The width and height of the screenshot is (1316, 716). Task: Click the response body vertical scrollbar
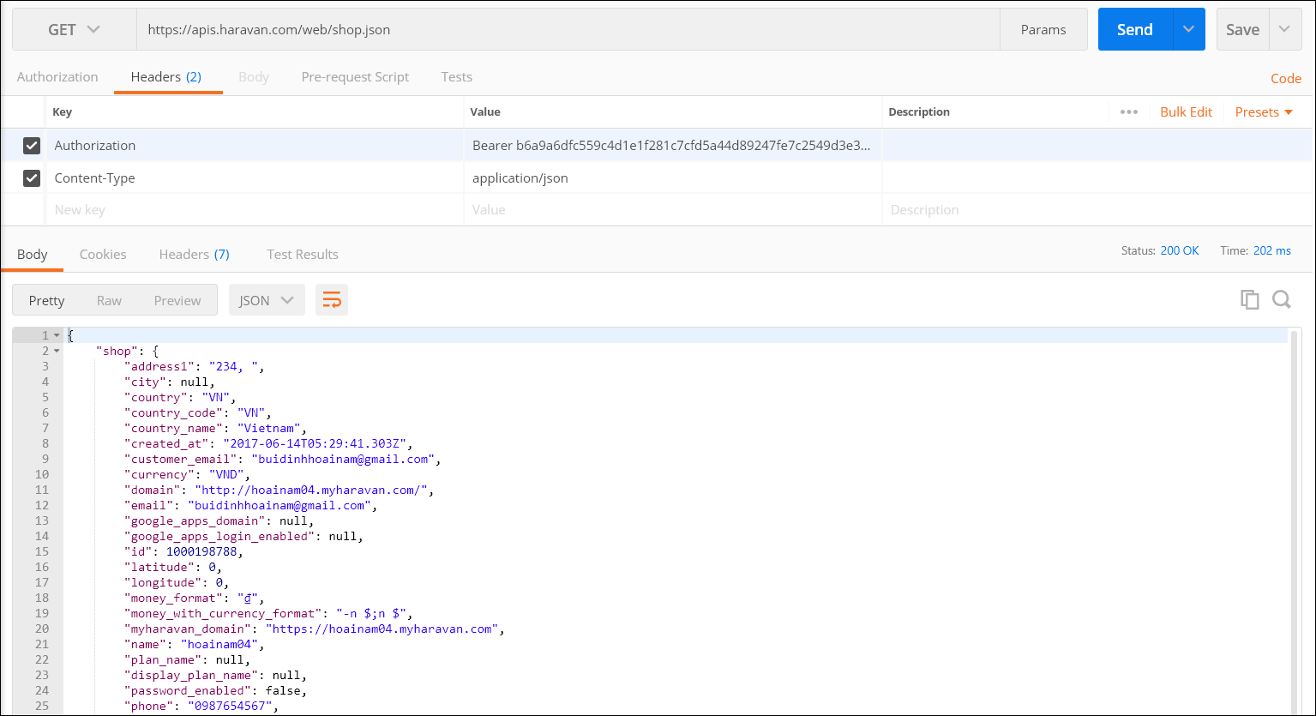[x=1294, y=514]
